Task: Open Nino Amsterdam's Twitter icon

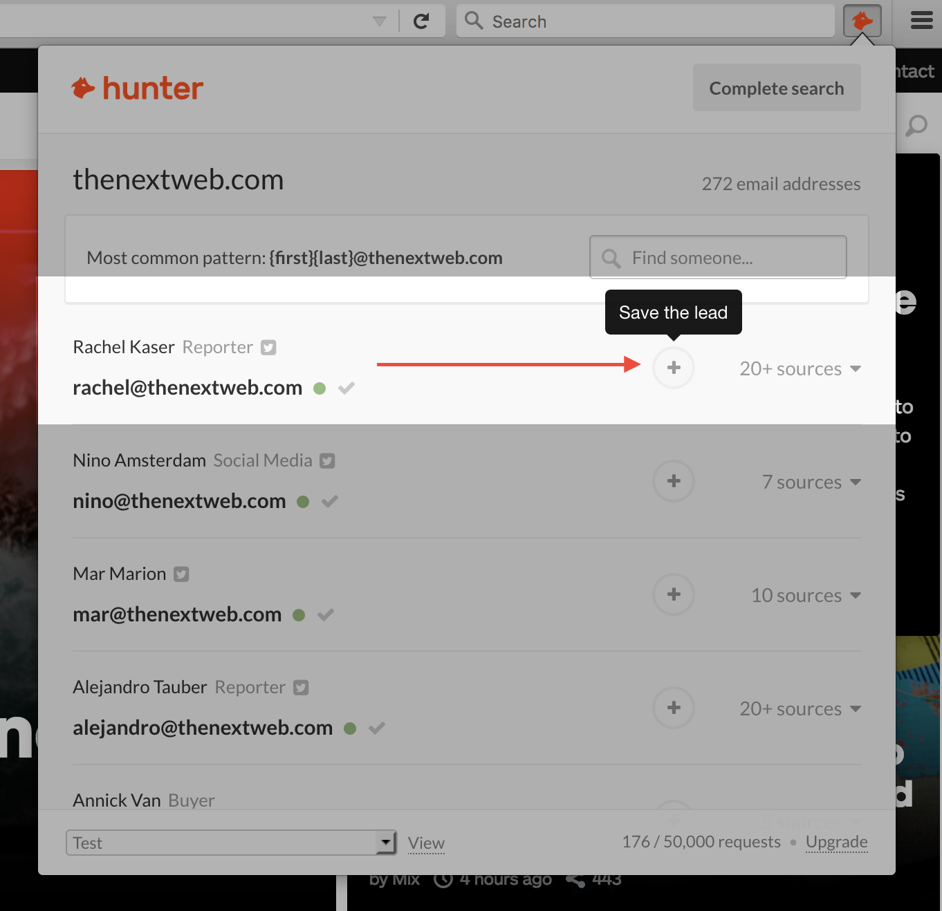Action: pos(327,461)
